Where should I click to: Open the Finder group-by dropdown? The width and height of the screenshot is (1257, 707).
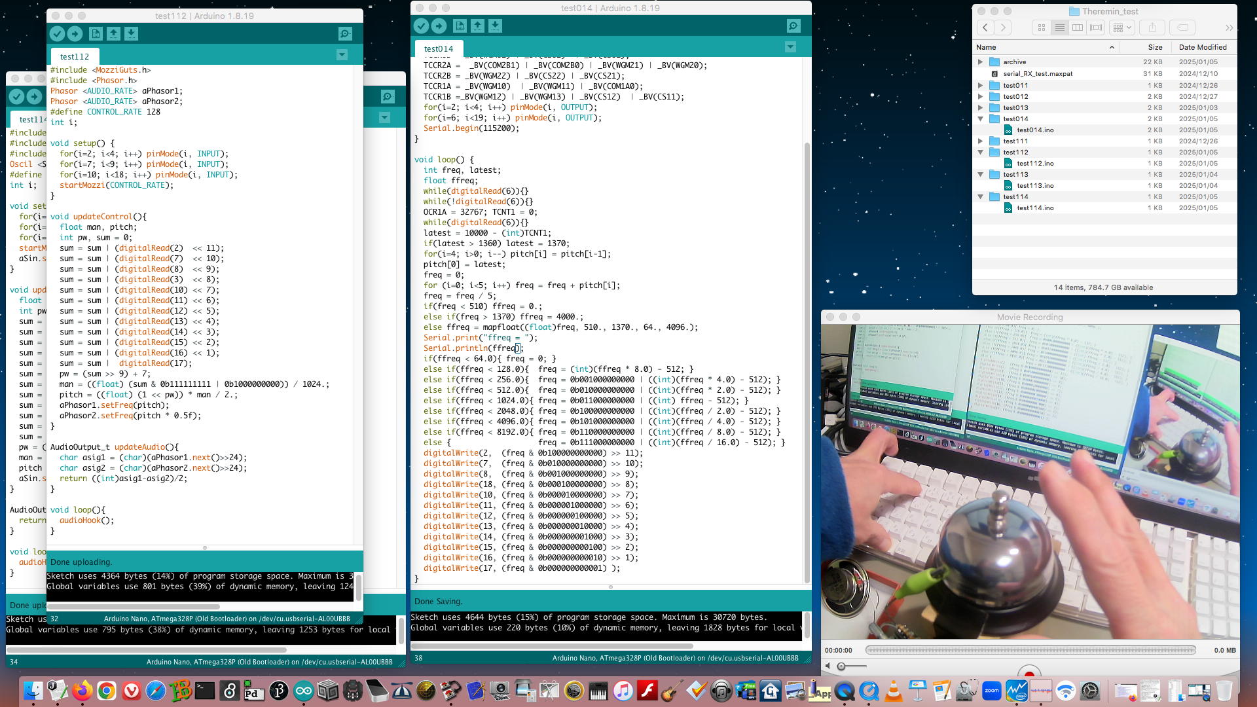[x=1123, y=27]
